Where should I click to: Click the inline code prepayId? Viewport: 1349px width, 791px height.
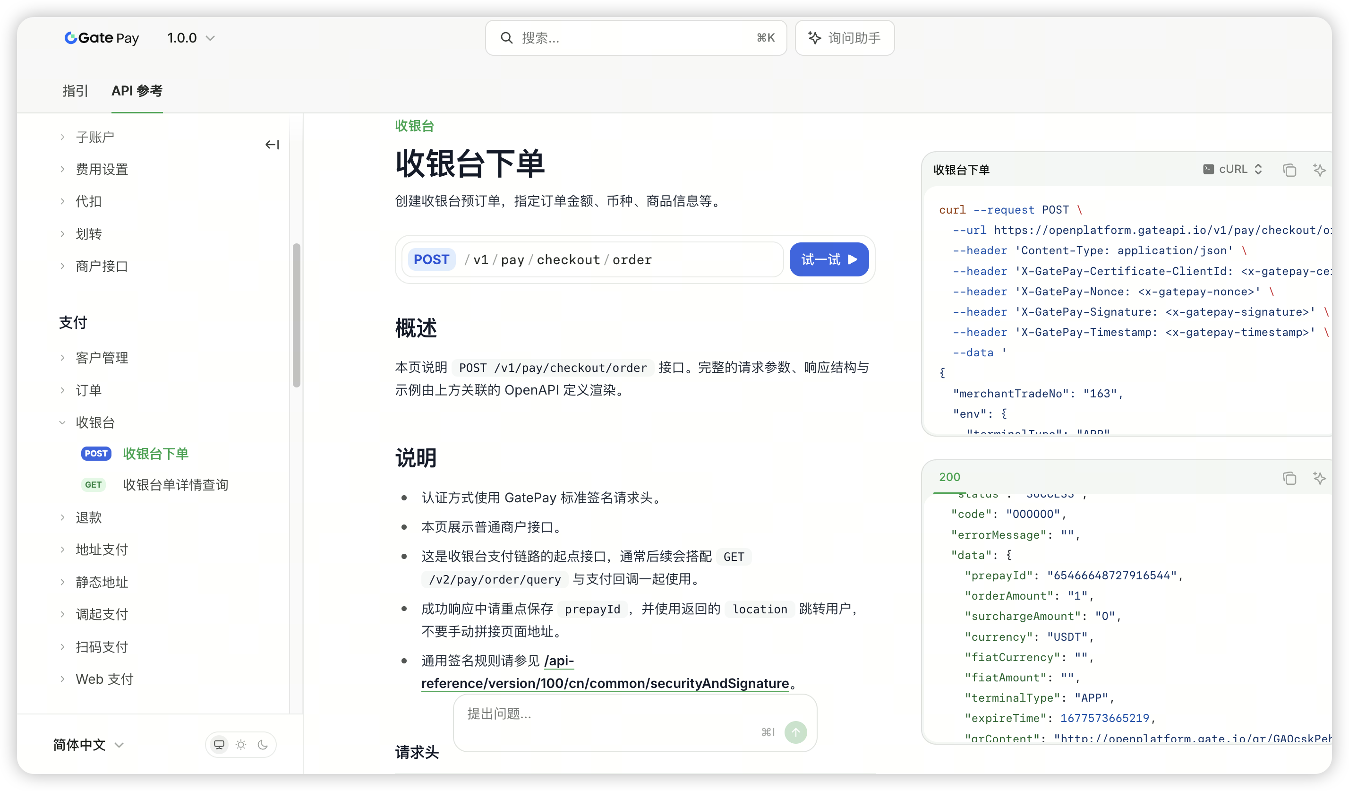592,610
